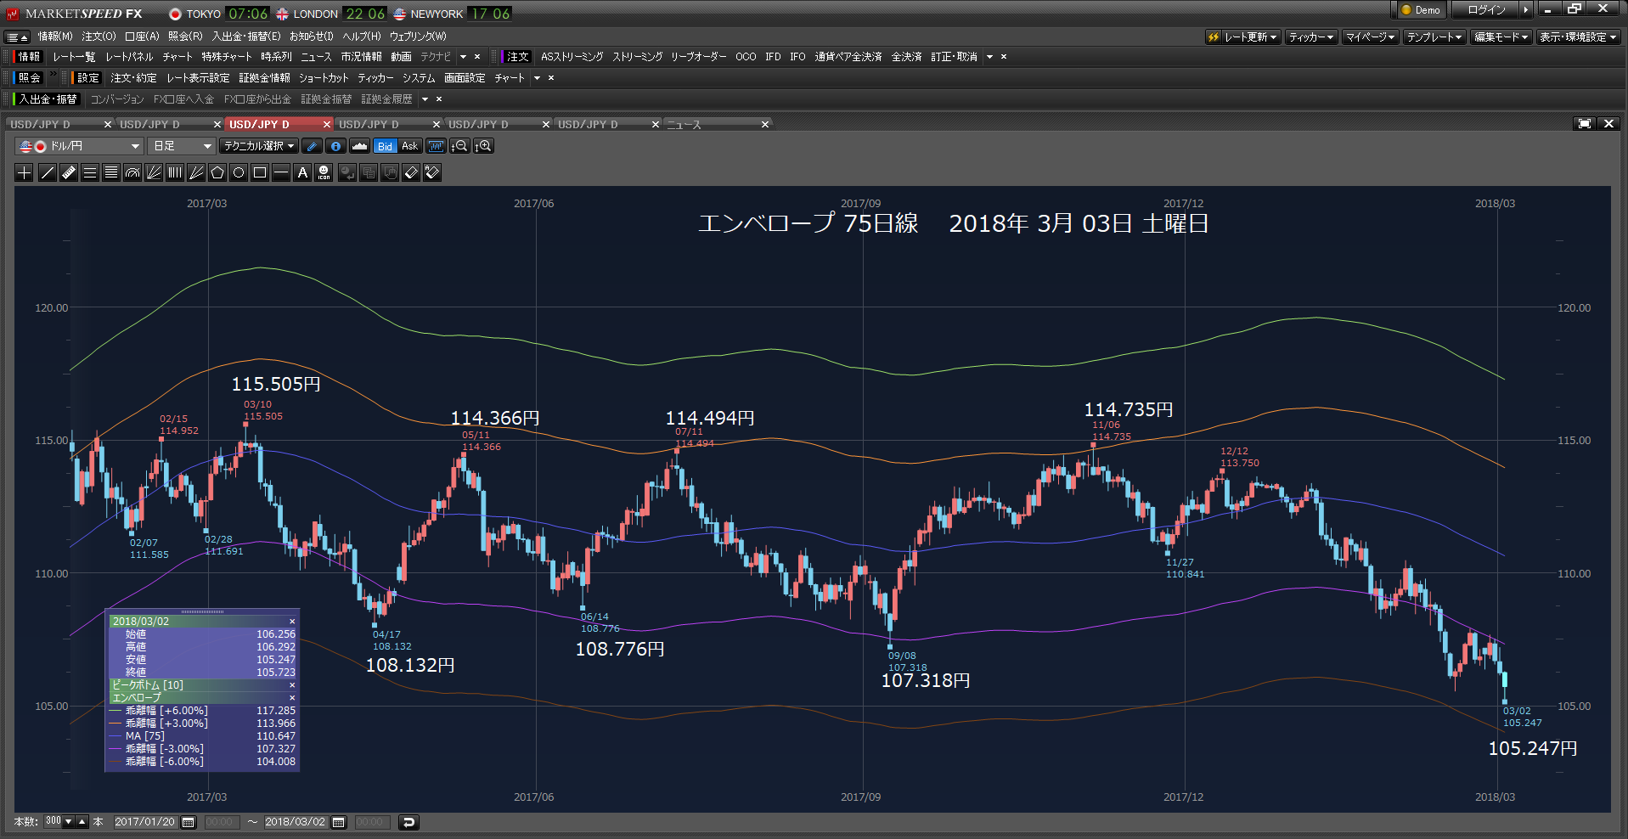This screenshot has height=839, width=1628.
Task: Switch price display to Ask
Action: click(409, 146)
